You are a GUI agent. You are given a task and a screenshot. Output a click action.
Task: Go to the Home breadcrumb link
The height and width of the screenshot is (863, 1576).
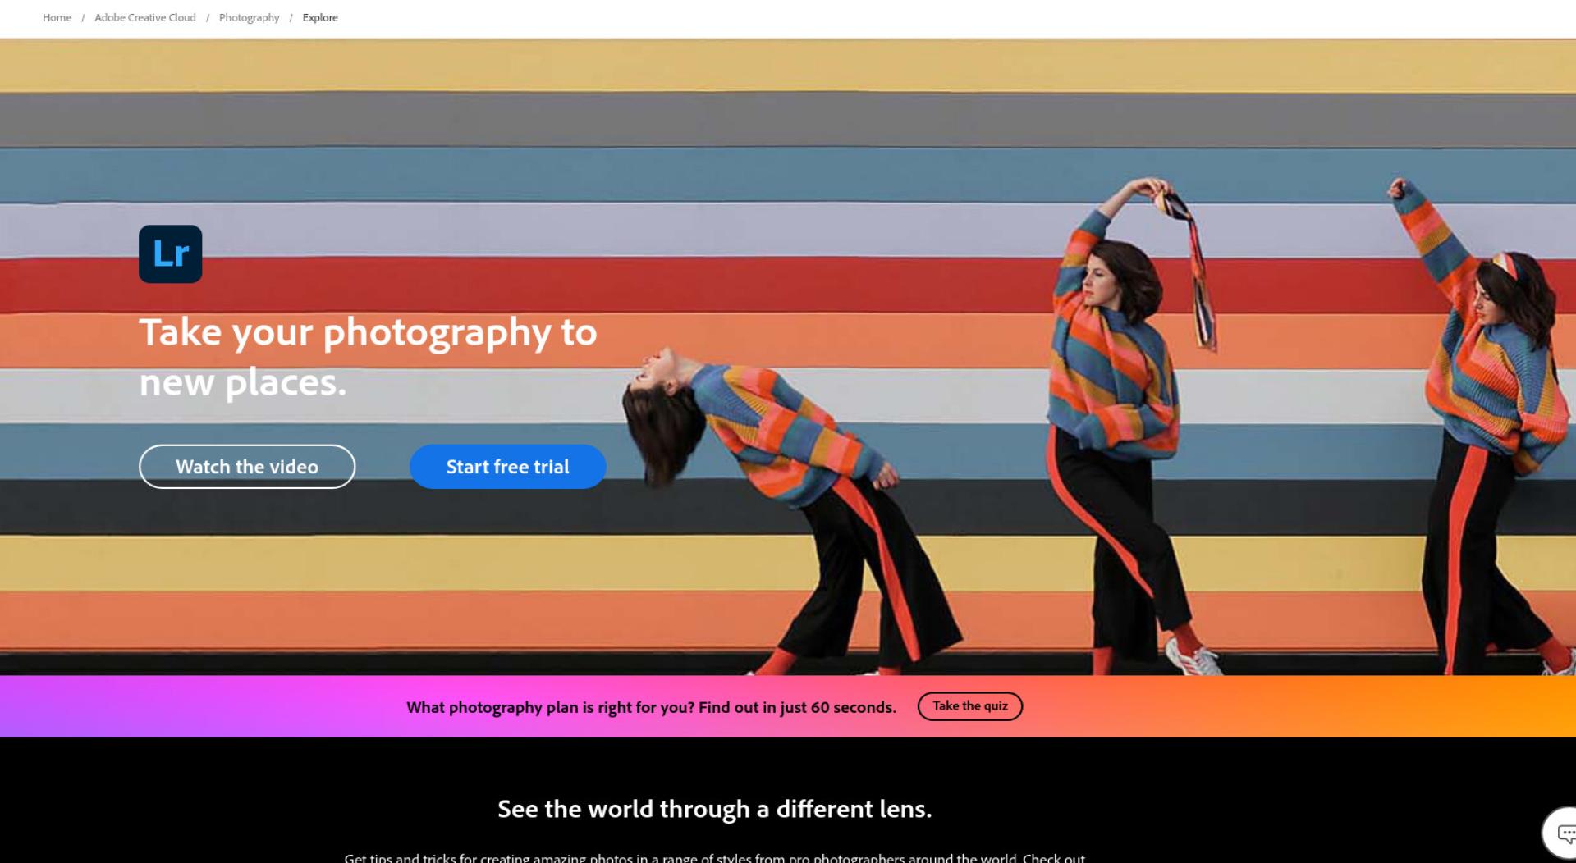[57, 17]
